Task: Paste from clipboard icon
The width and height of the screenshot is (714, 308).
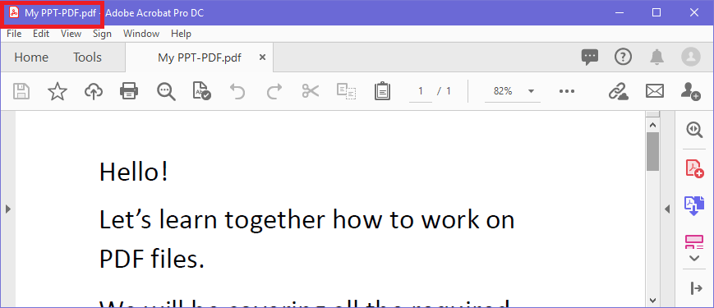Action: (383, 91)
